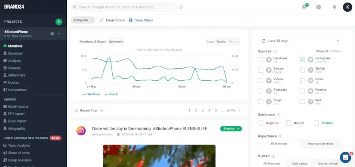Click next page arrow
The image size is (355, 167).
(240, 111)
